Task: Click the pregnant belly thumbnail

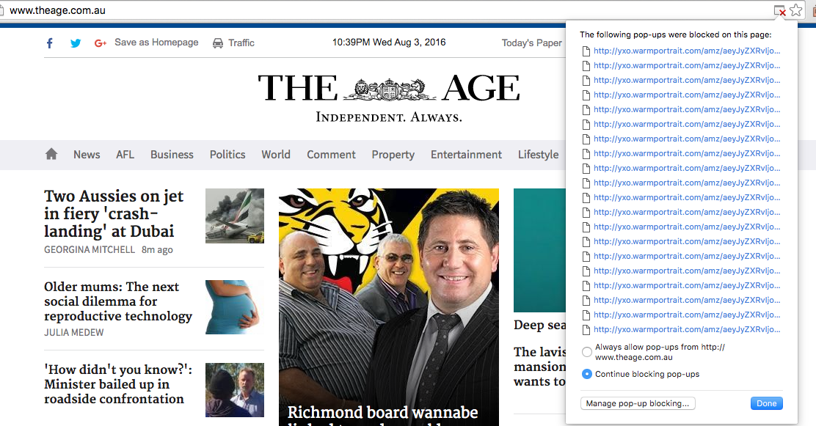Action: [x=235, y=307]
